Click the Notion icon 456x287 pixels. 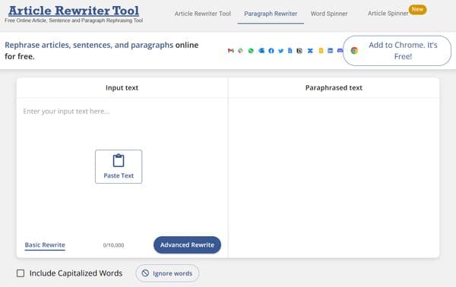tap(299, 51)
